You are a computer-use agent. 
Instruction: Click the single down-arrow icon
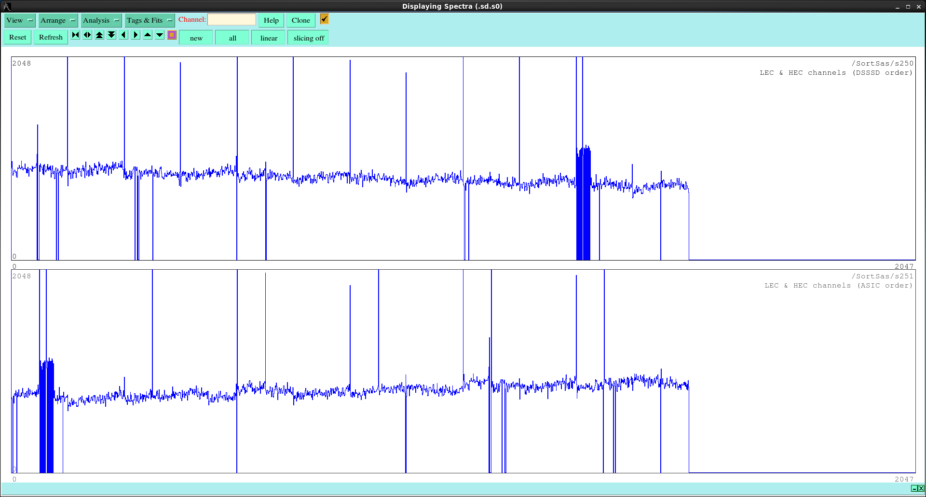point(160,35)
